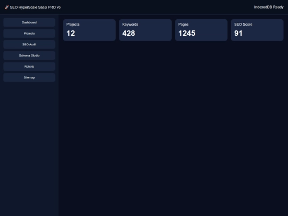Screen dimensions: 288x216
Task: Open the SEO Audit section
Action: coord(29,44)
